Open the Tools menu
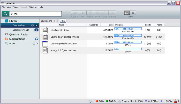Image resolution: width=181 pixels, height=104 pixels. click(16, 7)
